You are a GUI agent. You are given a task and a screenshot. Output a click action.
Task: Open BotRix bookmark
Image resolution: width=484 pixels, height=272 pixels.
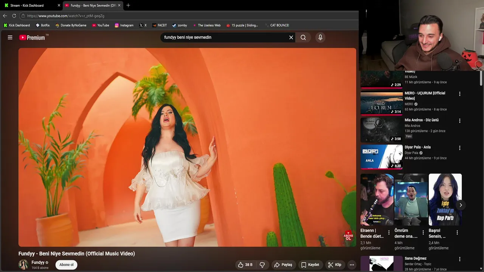click(43, 25)
